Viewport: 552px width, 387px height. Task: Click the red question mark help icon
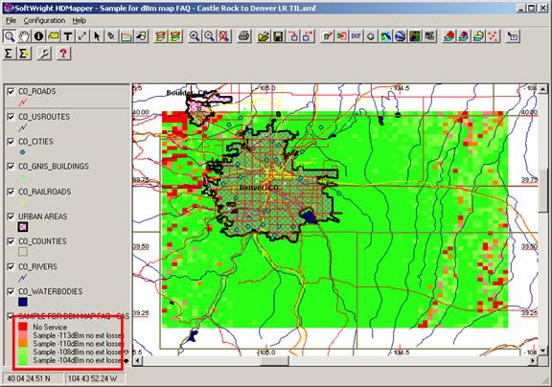pyautogui.click(x=63, y=54)
